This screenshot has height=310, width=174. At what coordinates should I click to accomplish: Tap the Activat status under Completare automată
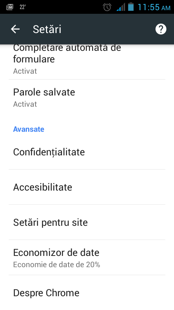click(25, 71)
